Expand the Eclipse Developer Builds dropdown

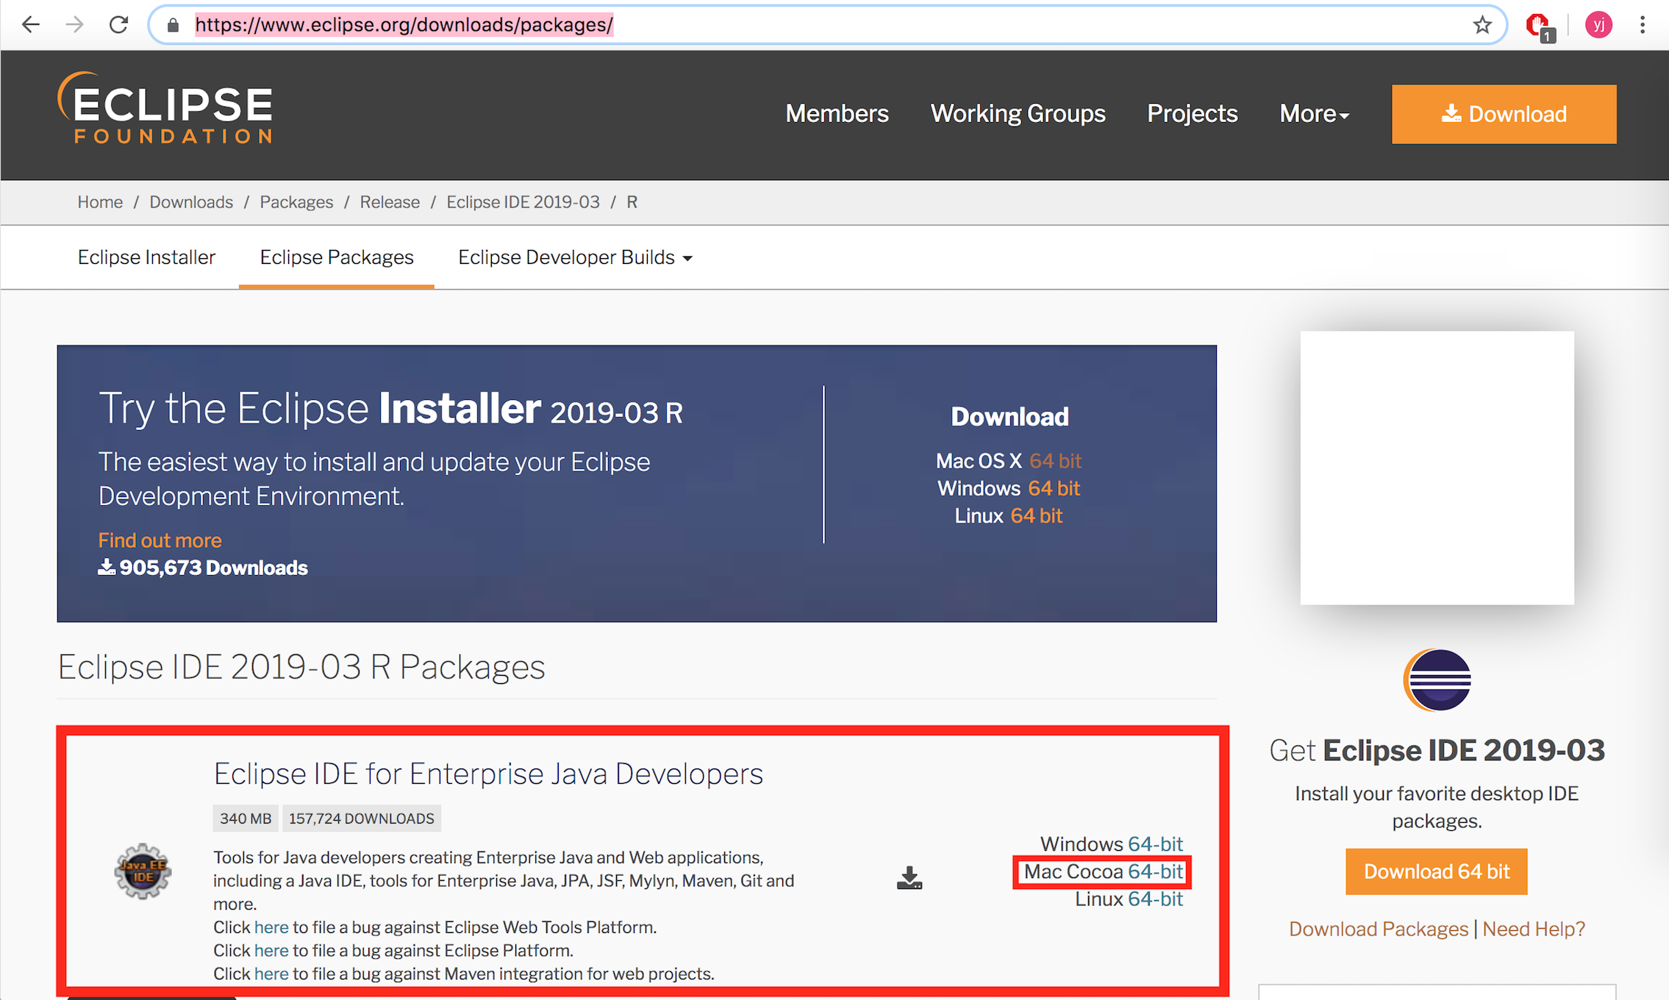point(574,257)
